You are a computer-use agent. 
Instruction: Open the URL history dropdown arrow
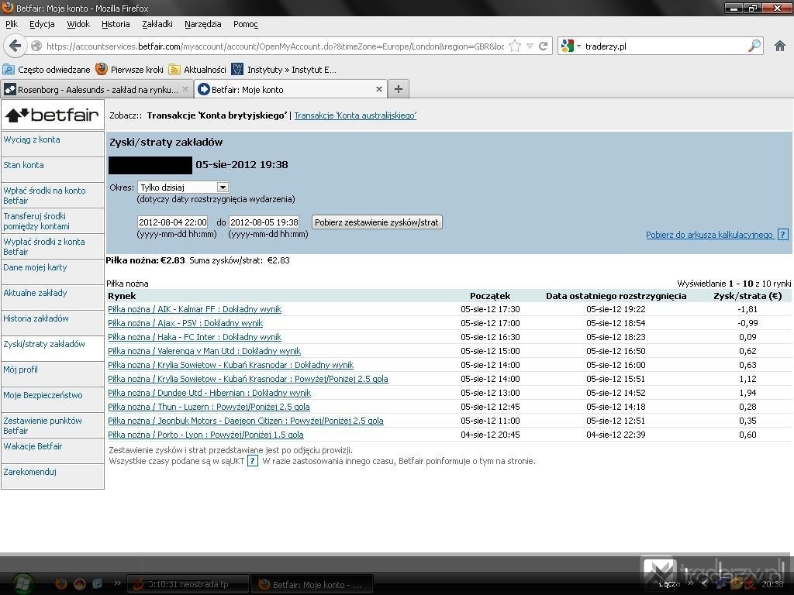tap(530, 46)
